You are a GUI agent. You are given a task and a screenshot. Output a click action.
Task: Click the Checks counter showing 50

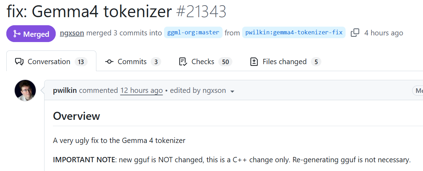[x=225, y=62]
